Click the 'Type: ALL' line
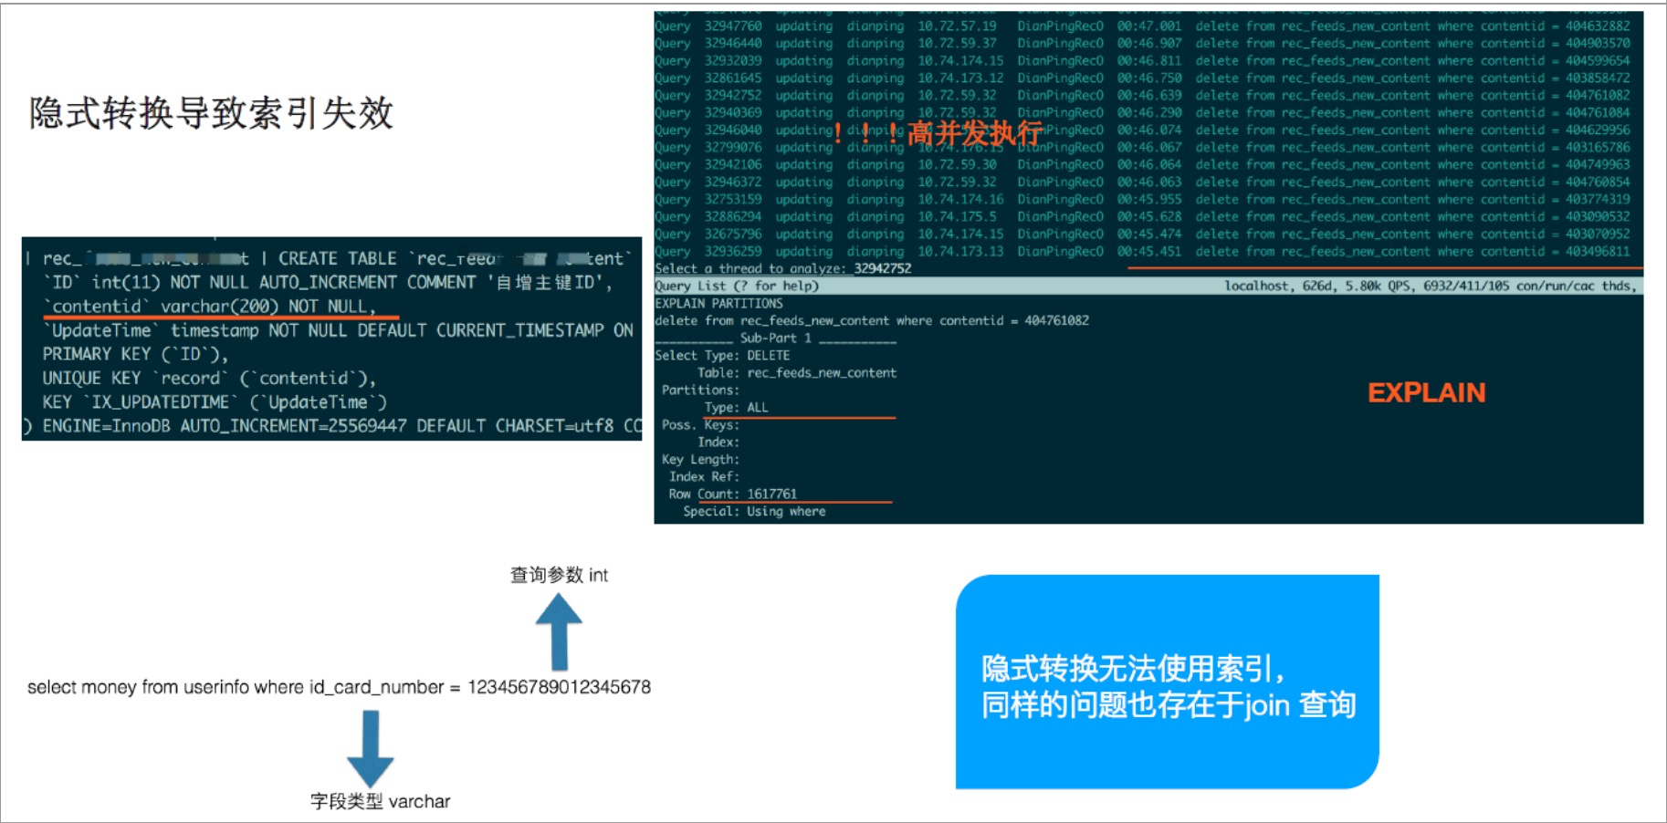 tap(736, 407)
